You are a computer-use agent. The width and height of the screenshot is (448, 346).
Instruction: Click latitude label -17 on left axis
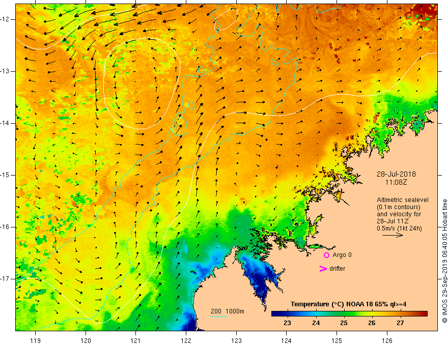point(5,279)
